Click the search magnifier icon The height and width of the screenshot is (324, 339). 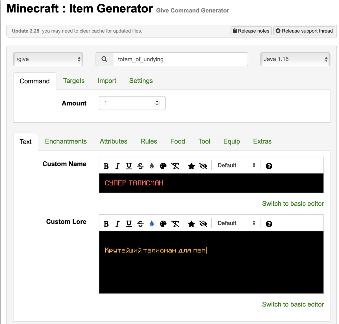pyautogui.click(x=104, y=59)
